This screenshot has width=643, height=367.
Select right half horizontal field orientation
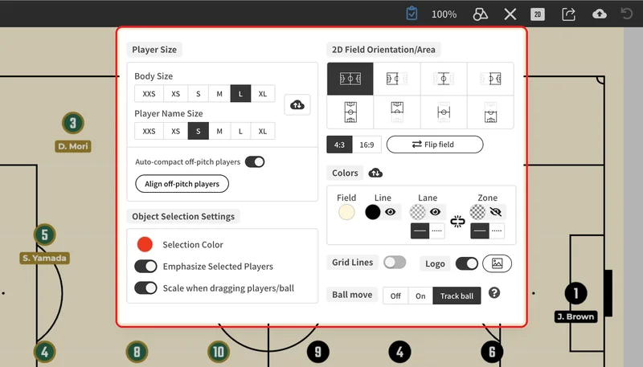tap(490, 79)
